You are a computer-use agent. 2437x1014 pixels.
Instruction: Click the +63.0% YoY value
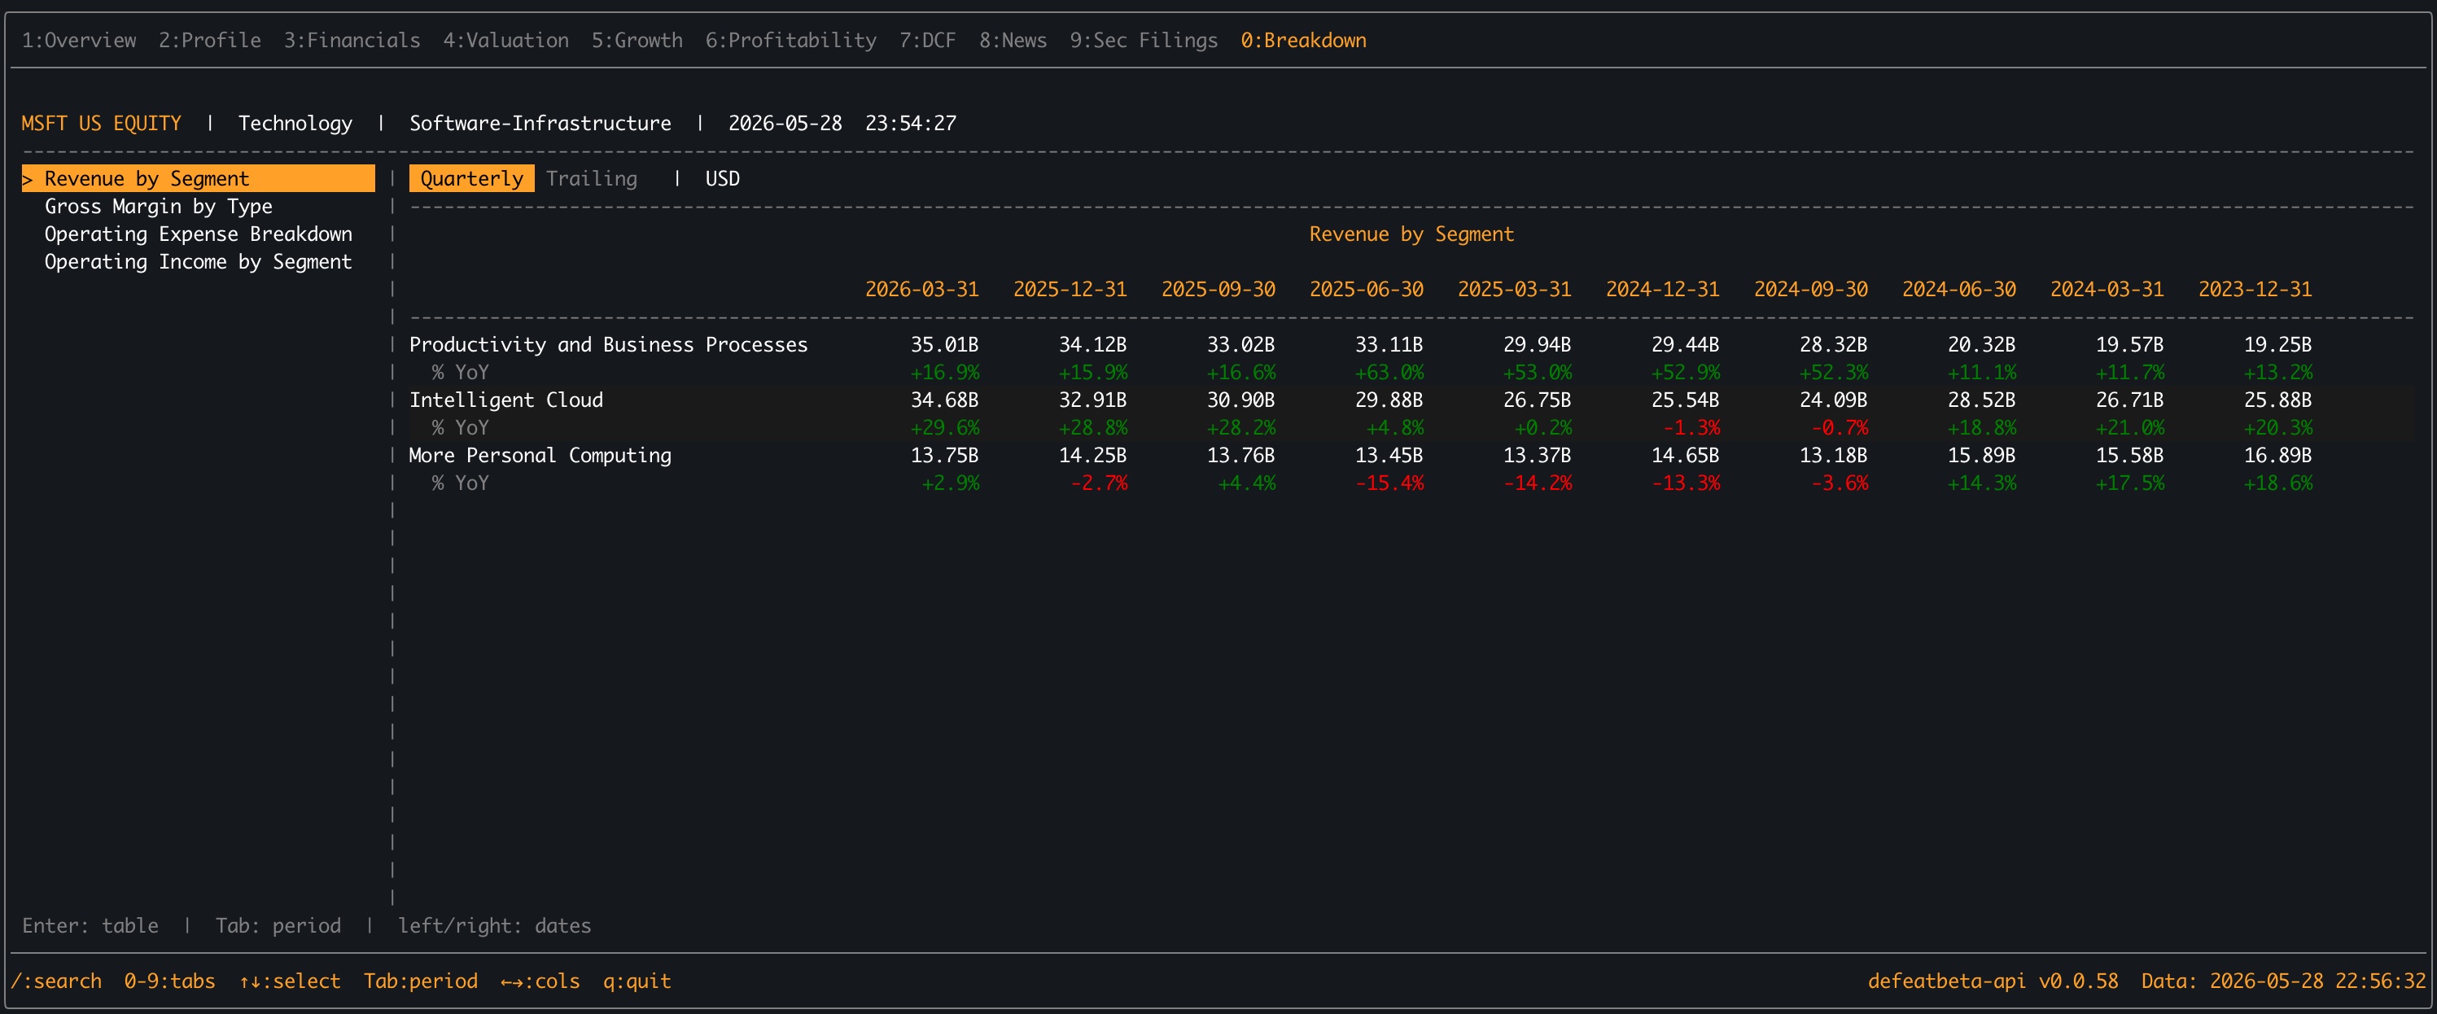(x=1389, y=373)
